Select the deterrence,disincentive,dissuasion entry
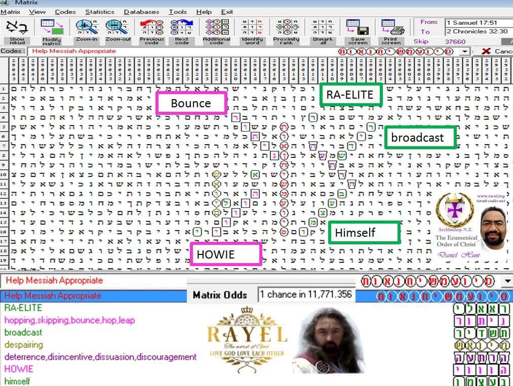Image resolution: width=513 pixels, height=386 pixels. click(100, 357)
